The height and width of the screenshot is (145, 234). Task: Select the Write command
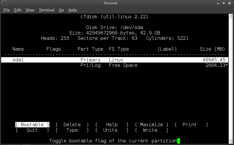point(152,130)
